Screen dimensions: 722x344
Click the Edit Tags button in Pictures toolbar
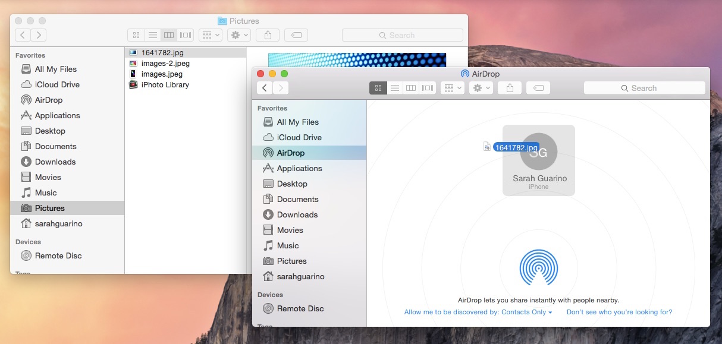tap(296, 35)
